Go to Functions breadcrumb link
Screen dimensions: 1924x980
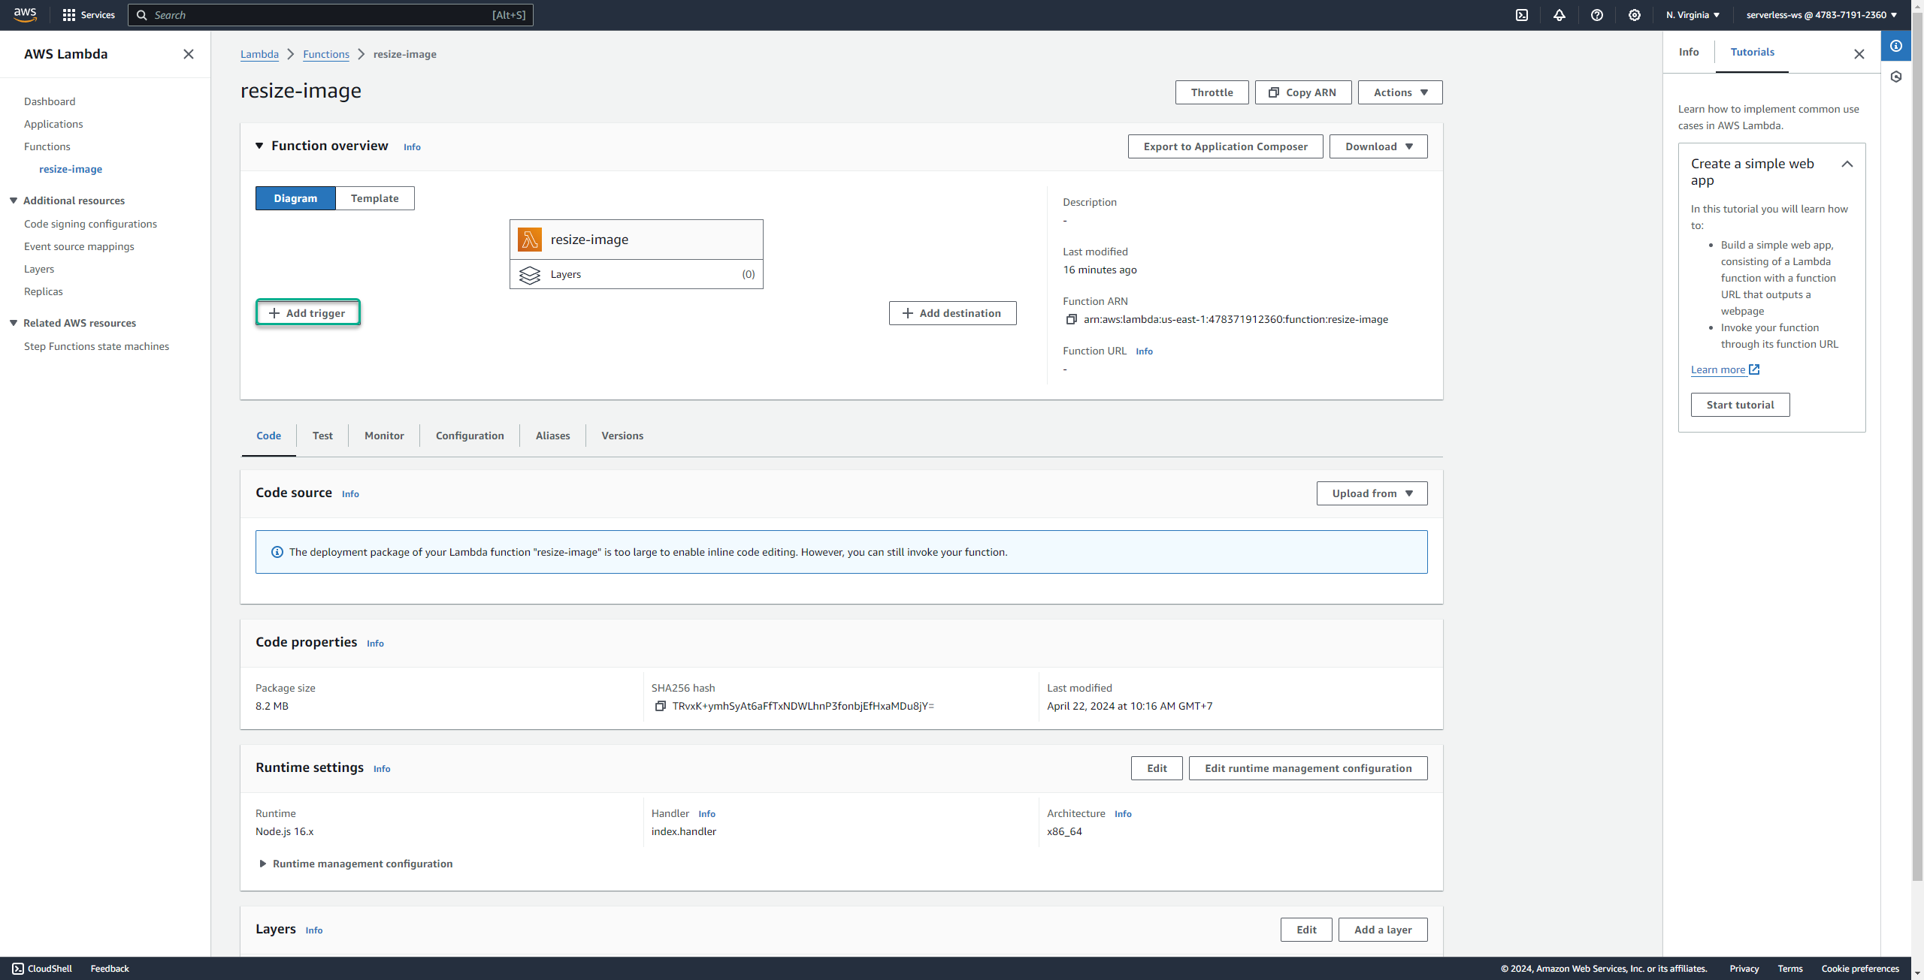326,54
